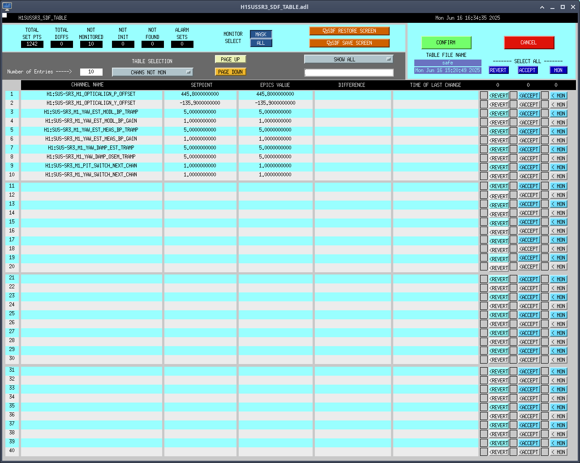The width and height of the screenshot is (580, 463).
Task: Tick the MON checkbox for row 4
Action: point(545,122)
